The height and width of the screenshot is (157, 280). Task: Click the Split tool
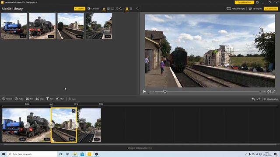point(72,99)
